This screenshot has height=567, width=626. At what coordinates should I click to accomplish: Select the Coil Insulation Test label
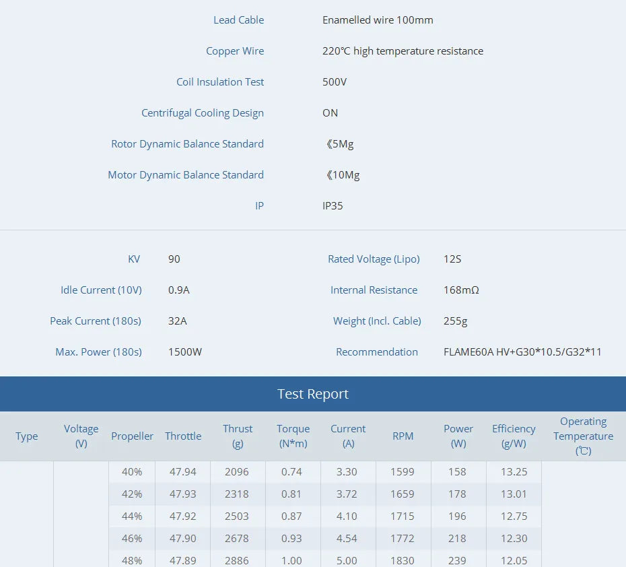click(x=220, y=82)
